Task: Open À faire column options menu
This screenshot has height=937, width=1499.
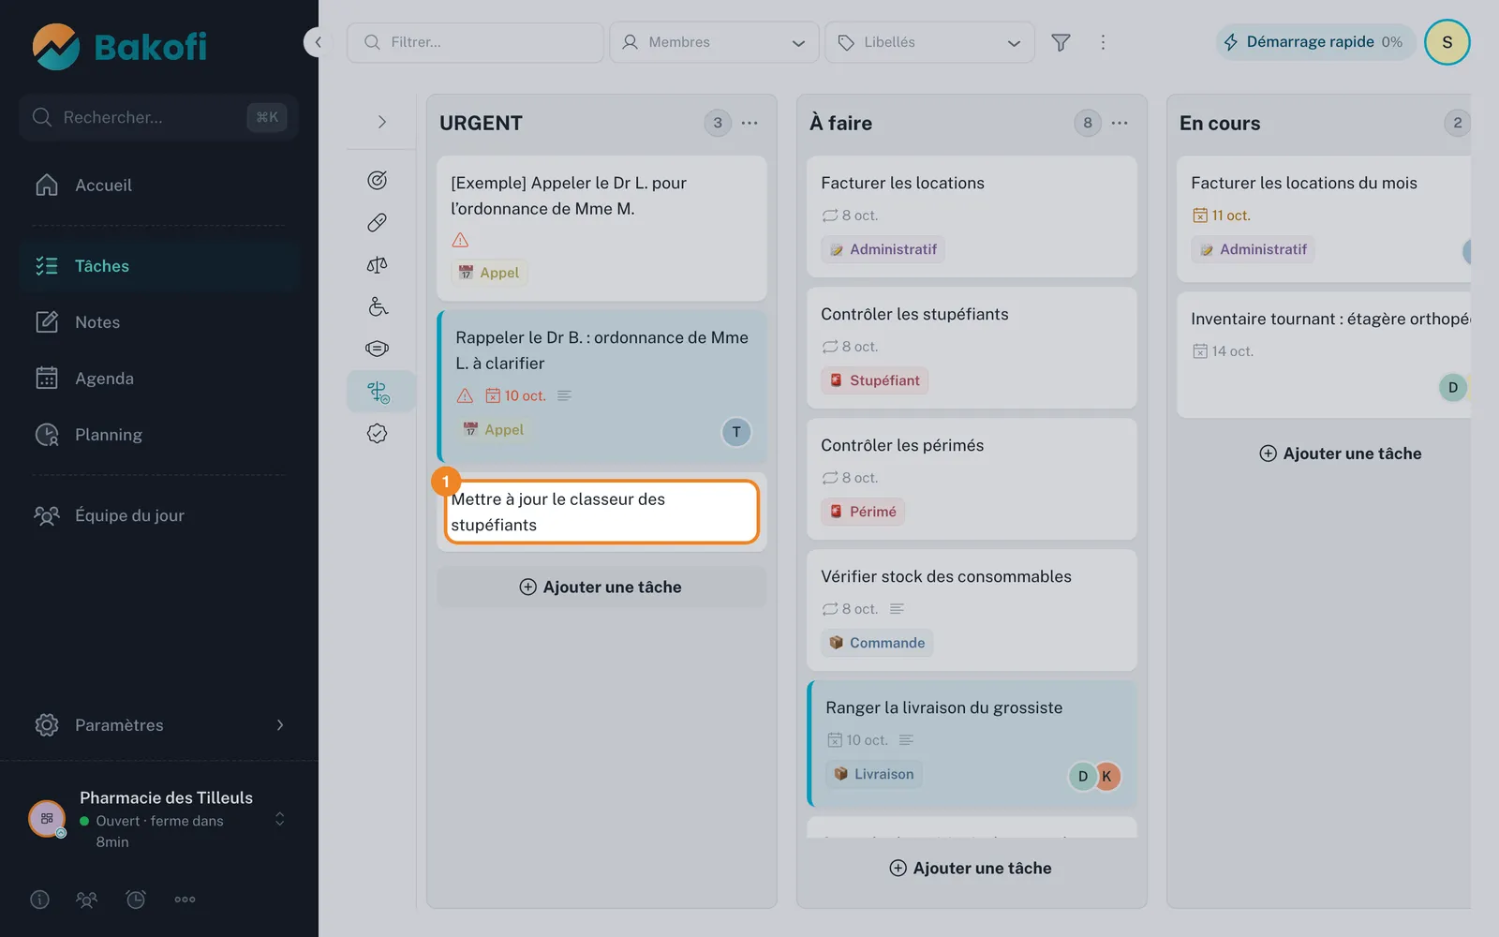Action: (1120, 123)
